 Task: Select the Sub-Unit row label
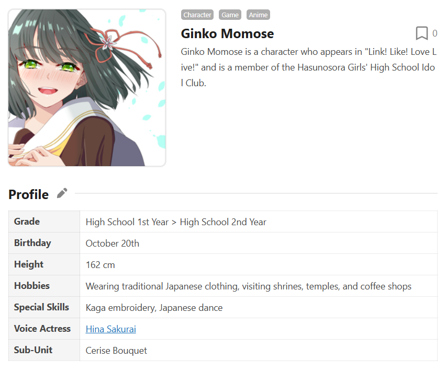point(33,350)
